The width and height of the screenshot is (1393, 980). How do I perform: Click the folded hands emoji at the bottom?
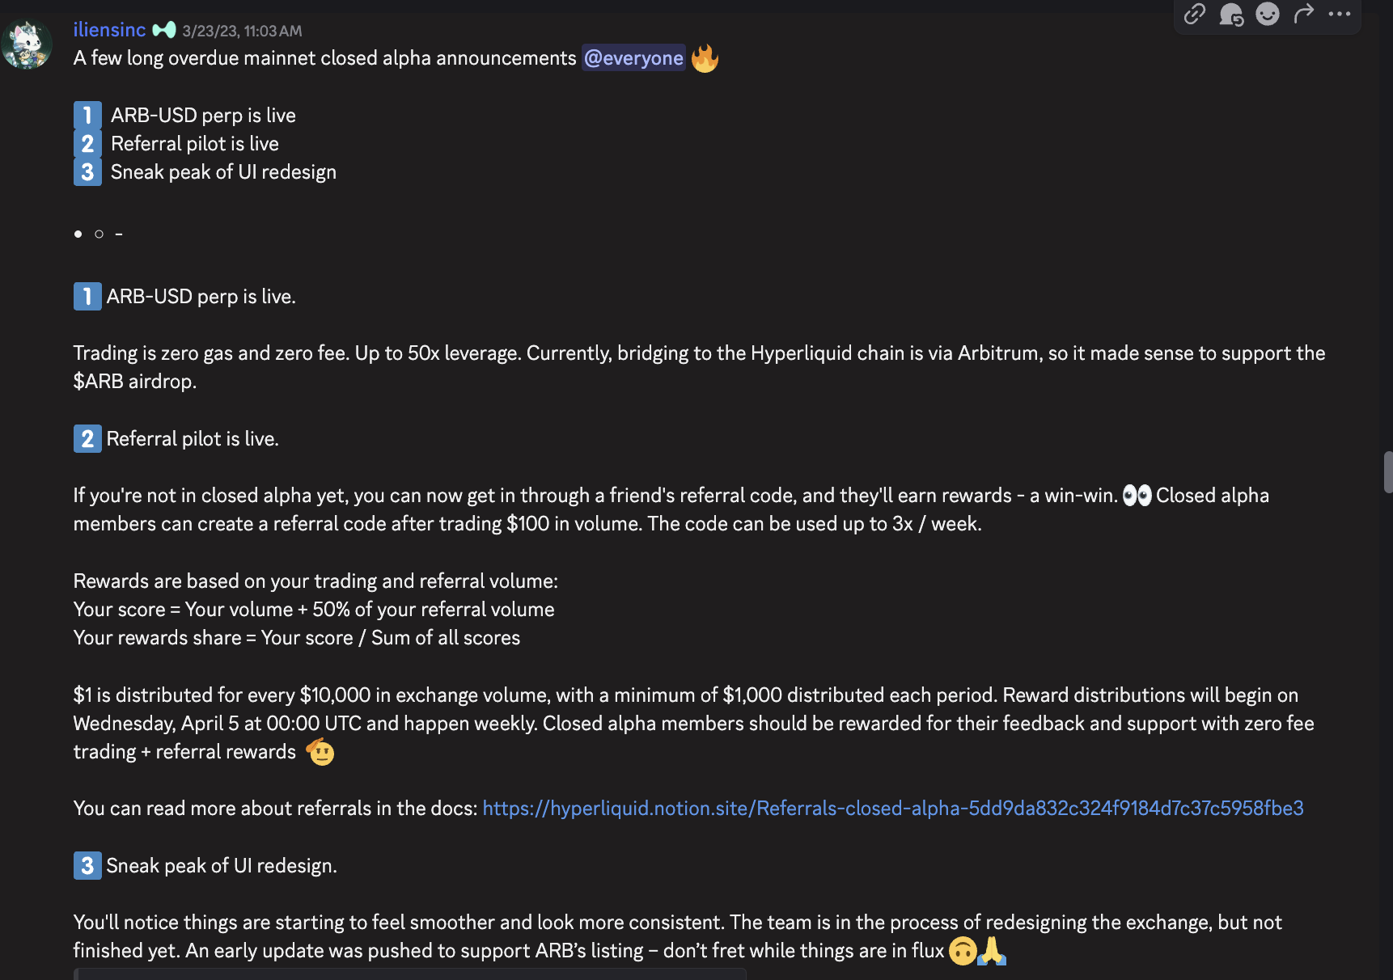point(993,952)
